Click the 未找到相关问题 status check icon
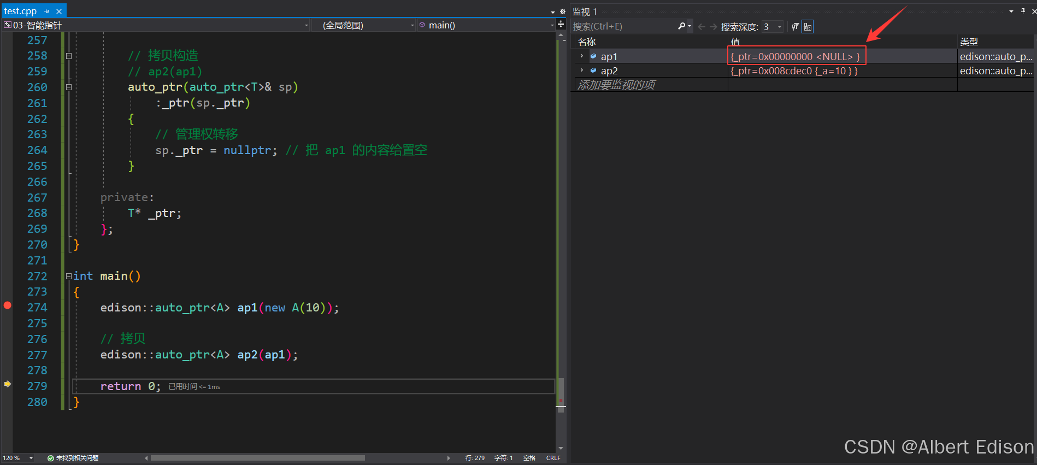Image resolution: width=1037 pixels, height=465 pixels. [x=51, y=458]
